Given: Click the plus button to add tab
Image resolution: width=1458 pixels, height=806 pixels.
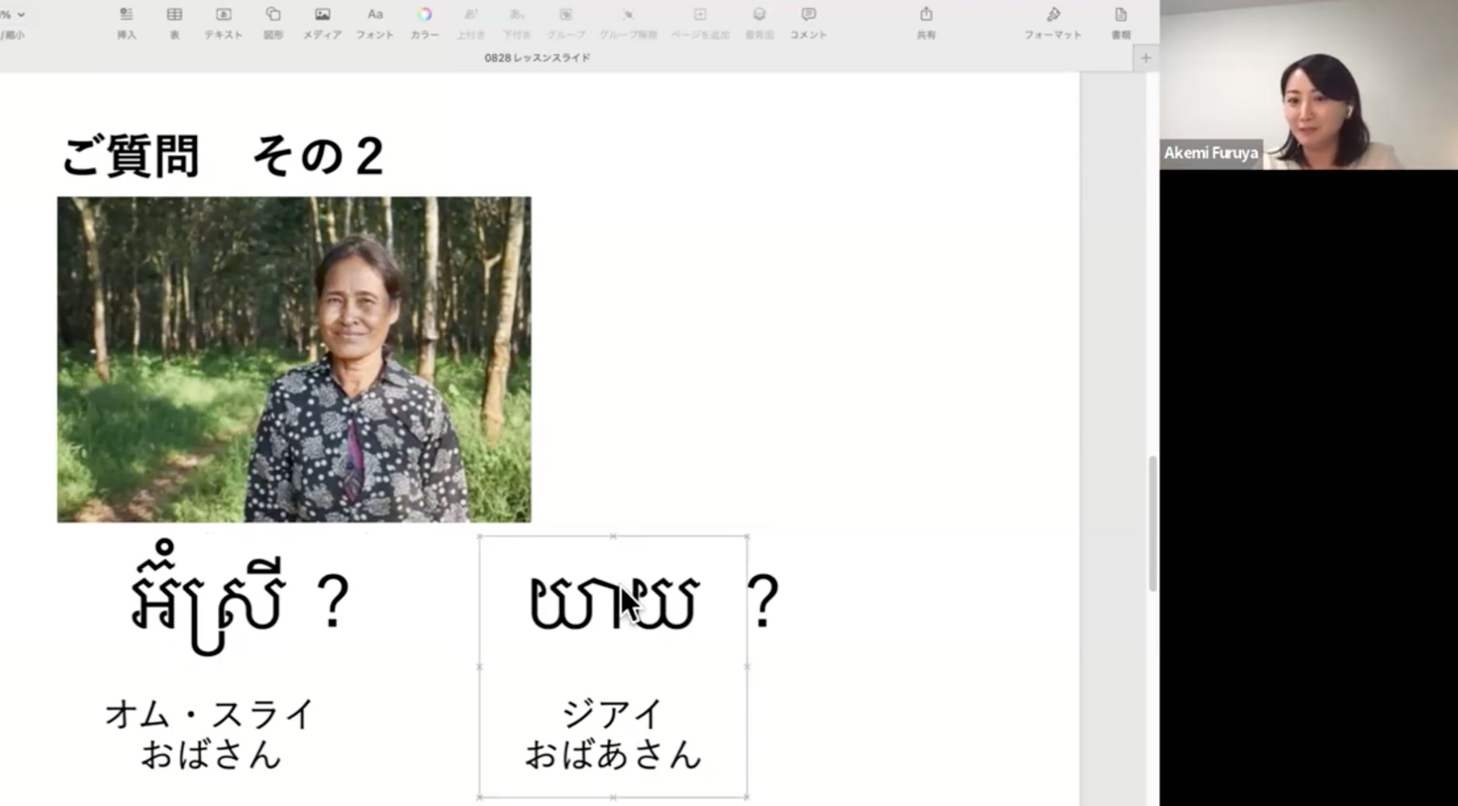Looking at the screenshot, I should [1146, 58].
